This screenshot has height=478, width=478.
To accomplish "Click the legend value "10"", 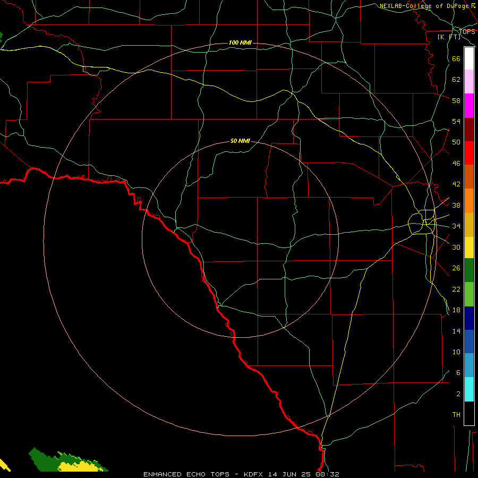I will [456, 352].
